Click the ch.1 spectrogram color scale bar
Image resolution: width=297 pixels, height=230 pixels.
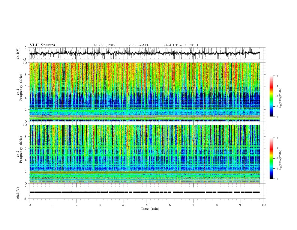271,96
